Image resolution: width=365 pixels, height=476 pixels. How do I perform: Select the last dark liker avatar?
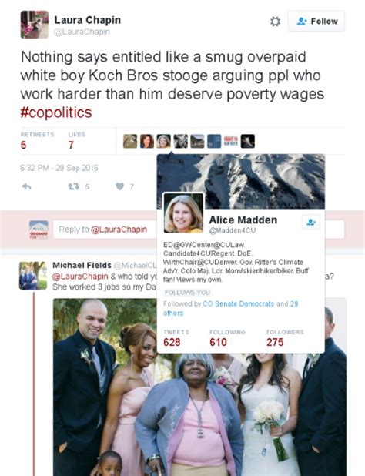248,141
